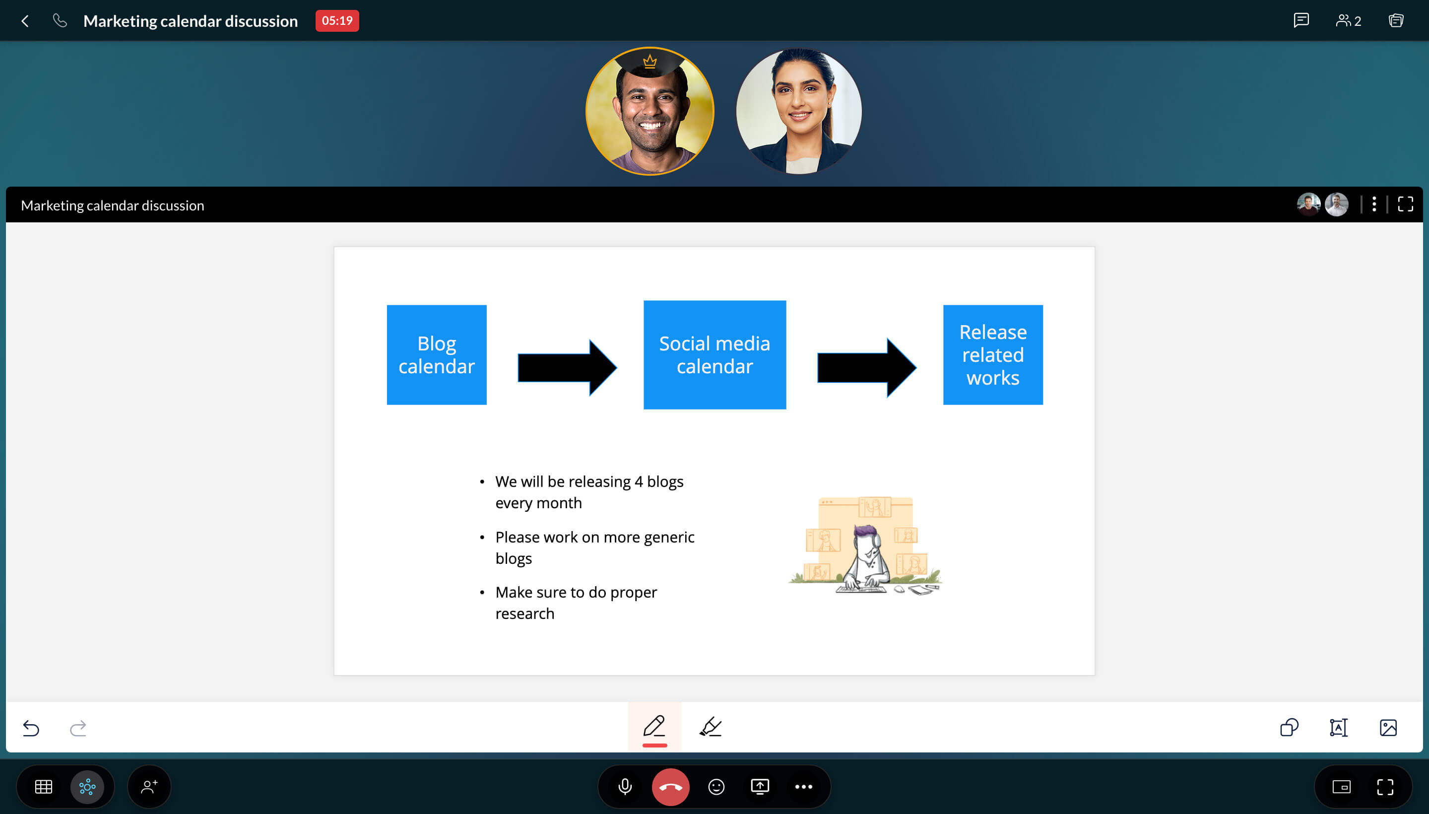Select the eraser annotation tool
The image size is (1429, 814).
tap(710, 727)
